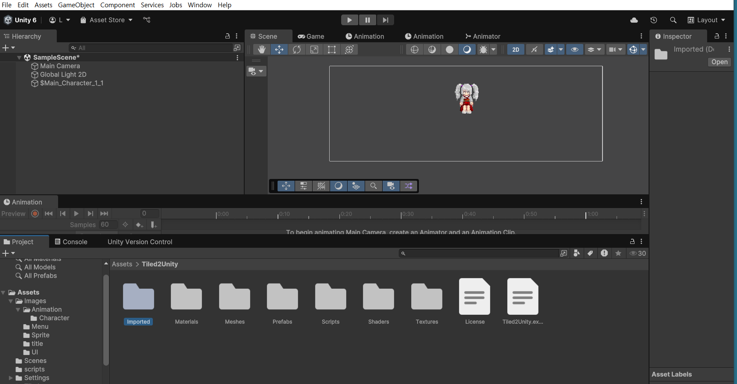Click the overlay move tool icon
This screenshot has width=737, height=384.
coord(286,186)
